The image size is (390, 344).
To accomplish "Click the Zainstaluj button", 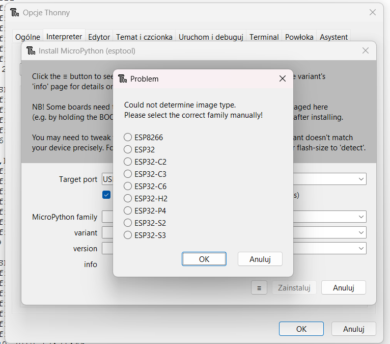I will pyautogui.click(x=294, y=288).
